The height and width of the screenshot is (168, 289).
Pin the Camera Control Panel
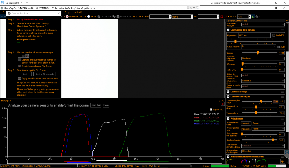[x=287, y=20]
